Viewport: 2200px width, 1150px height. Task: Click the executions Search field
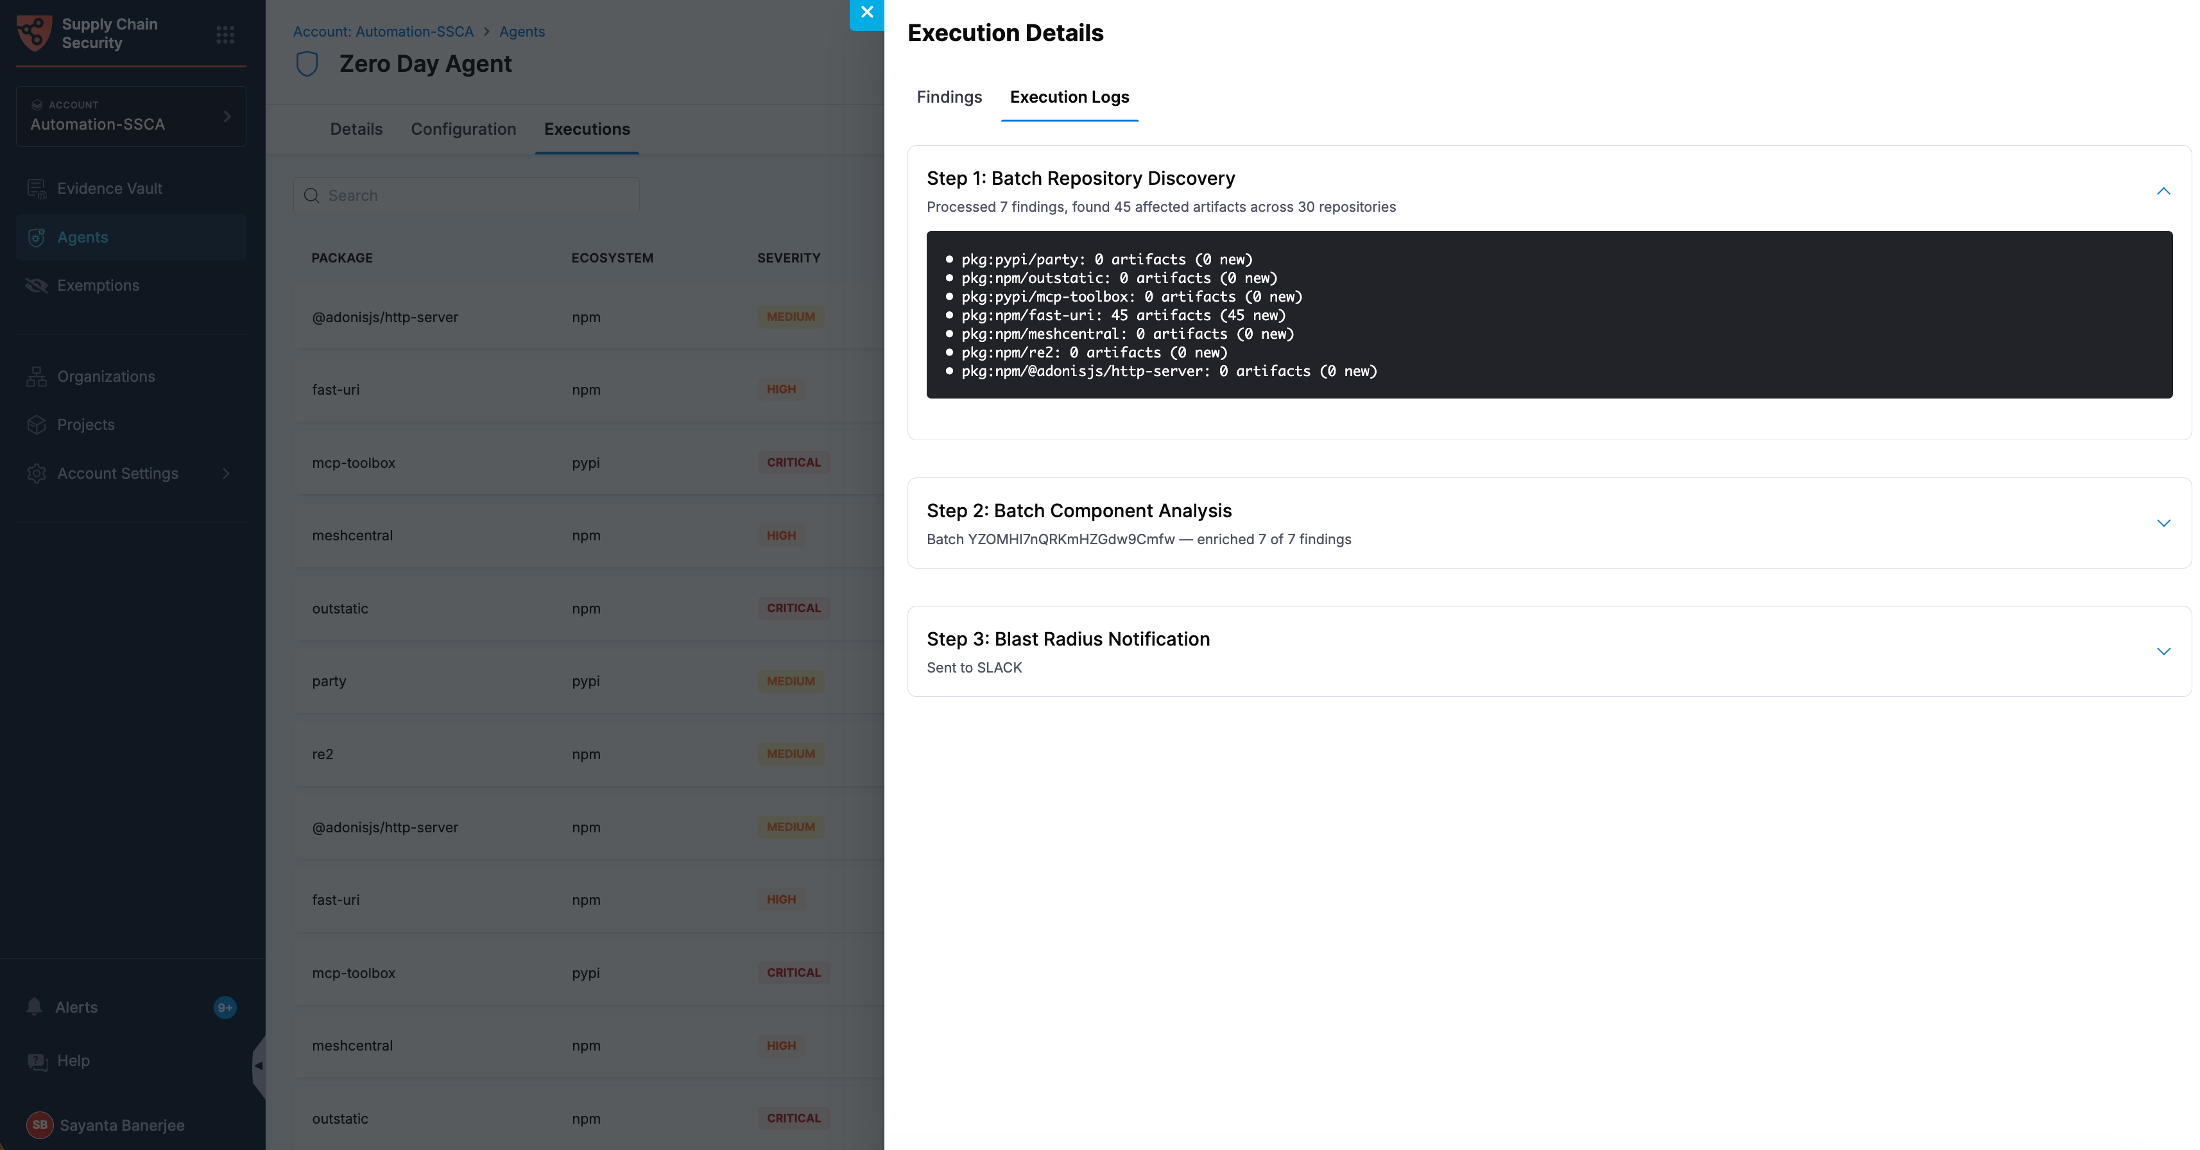(467, 196)
